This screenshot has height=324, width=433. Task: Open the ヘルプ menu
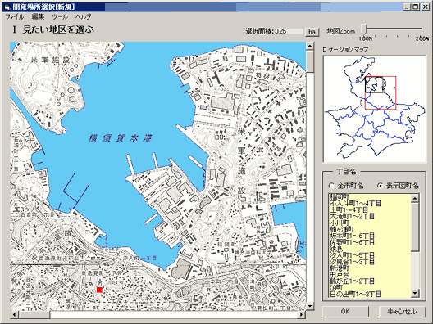[x=84, y=17]
